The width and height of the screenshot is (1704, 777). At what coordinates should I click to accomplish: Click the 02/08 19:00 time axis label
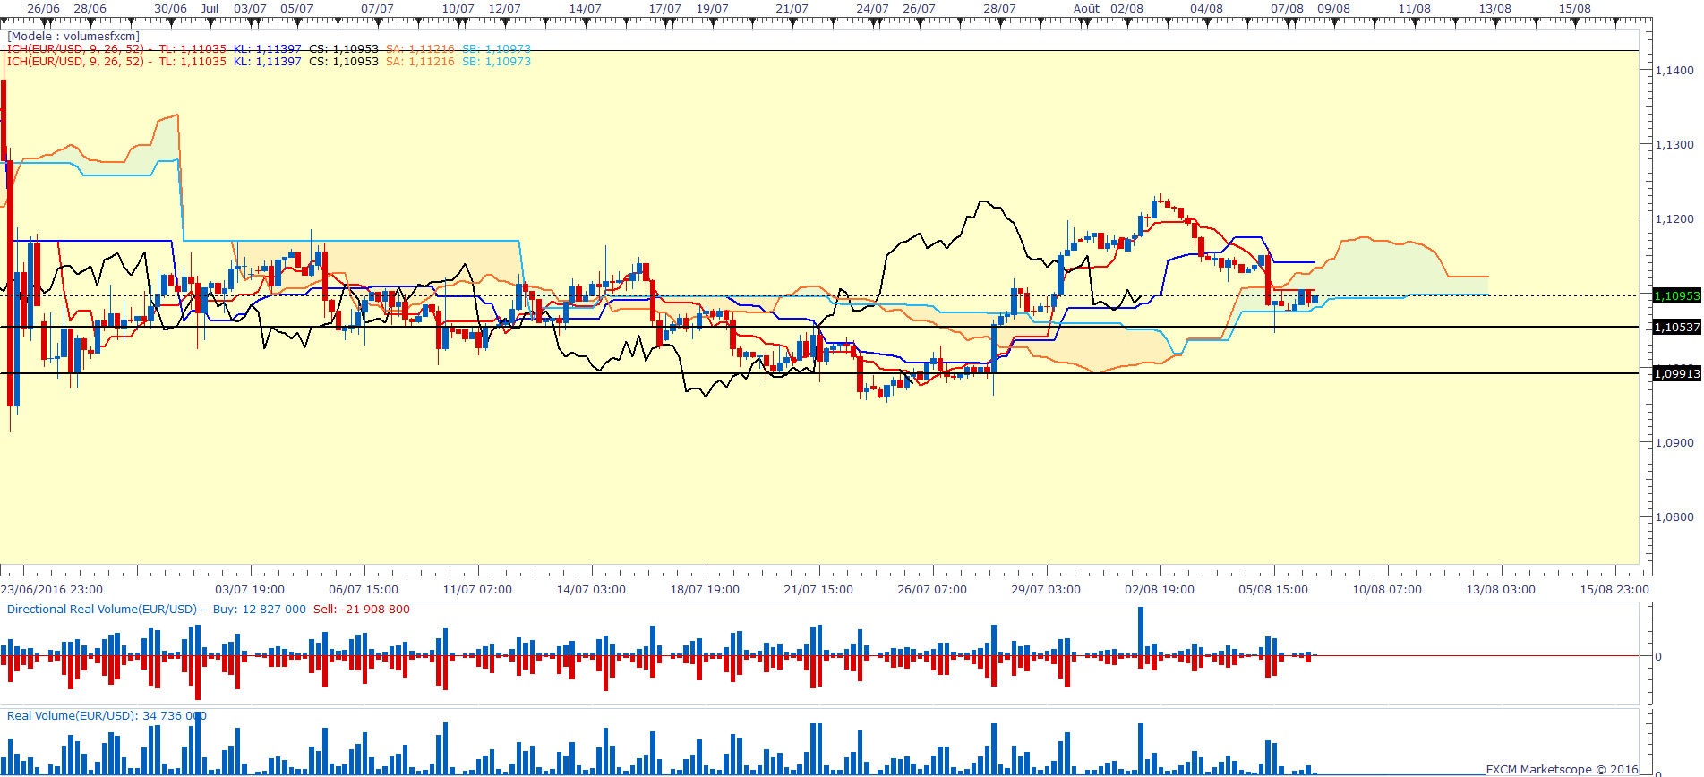click(x=1160, y=590)
